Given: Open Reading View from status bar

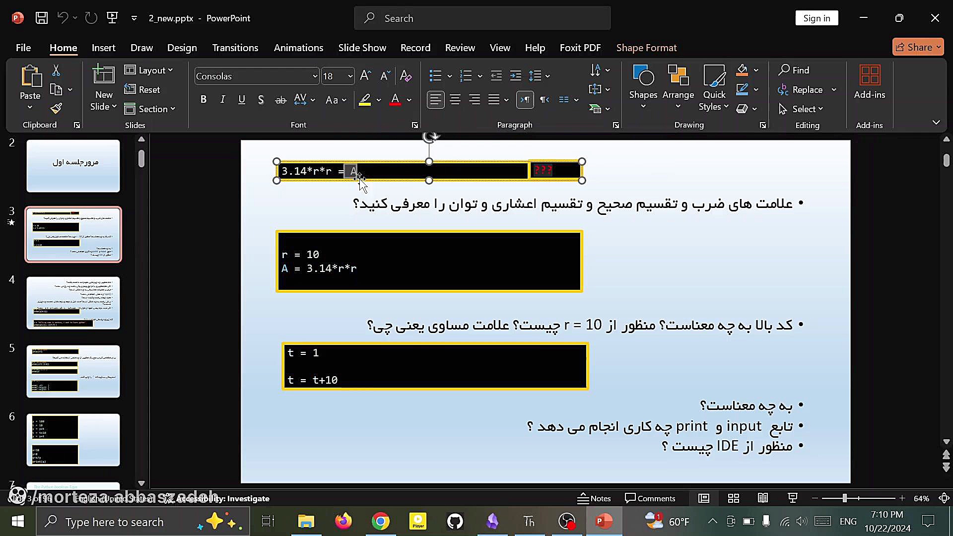Looking at the screenshot, I should [x=763, y=498].
